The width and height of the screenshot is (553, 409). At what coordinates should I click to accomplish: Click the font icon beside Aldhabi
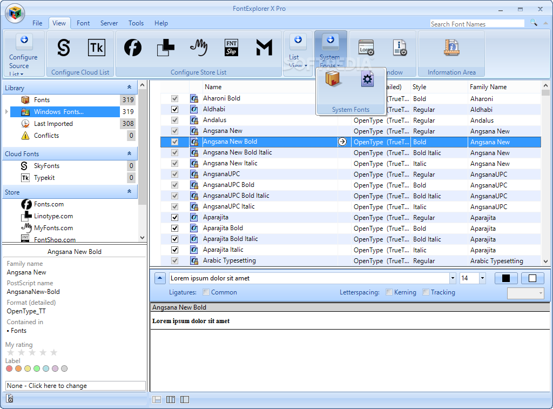click(194, 109)
